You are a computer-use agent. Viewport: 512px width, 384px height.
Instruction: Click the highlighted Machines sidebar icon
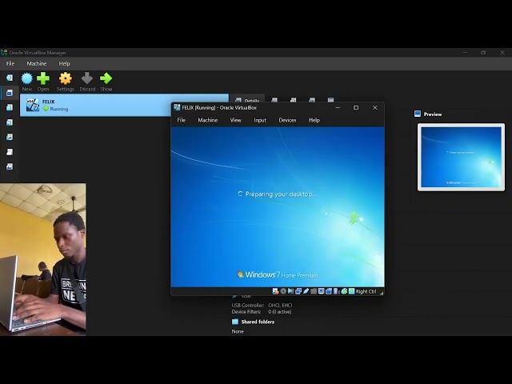(x=10, y=93)
